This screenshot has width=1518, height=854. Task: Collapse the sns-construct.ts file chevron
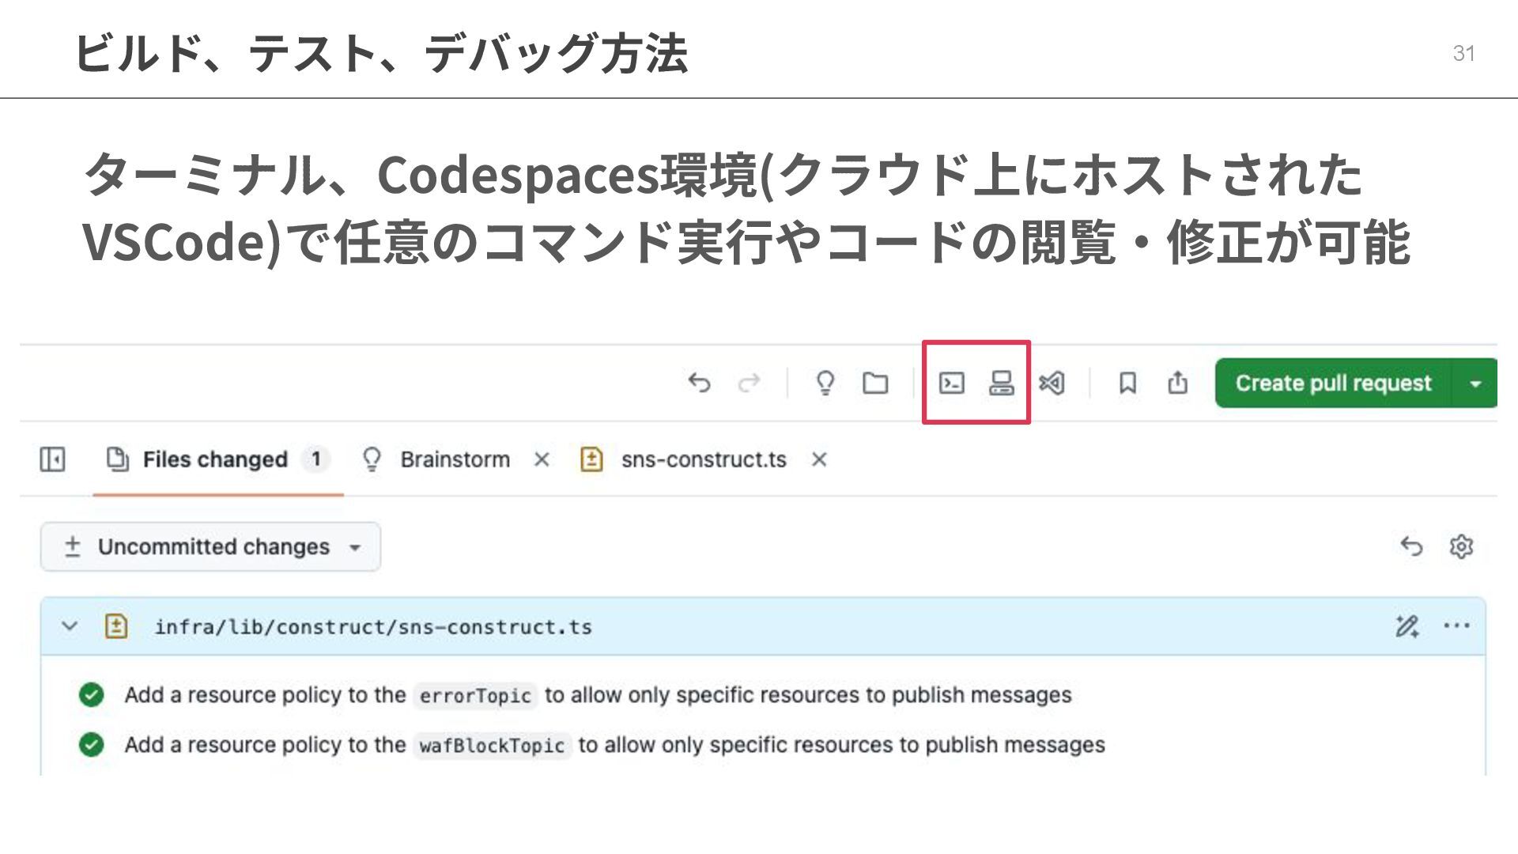click(70, 626)
